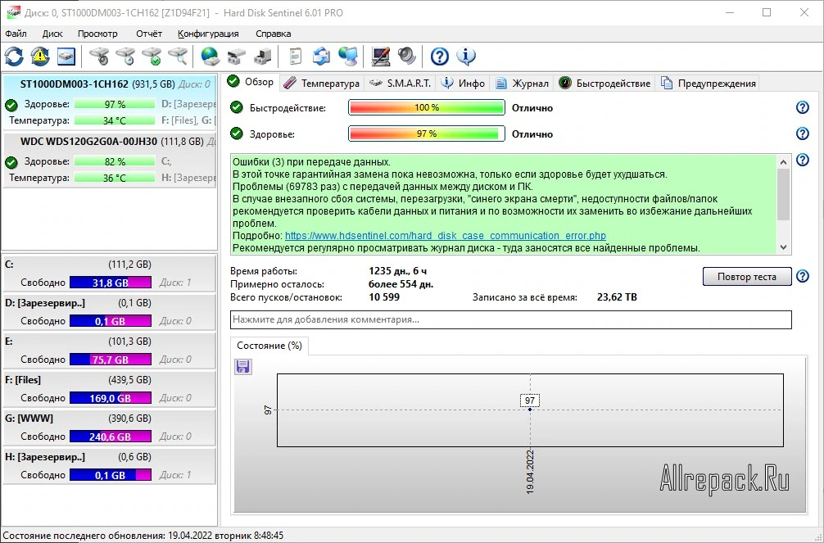
Task: Click the disk with storage boxes icon
Action: point(236,57)
